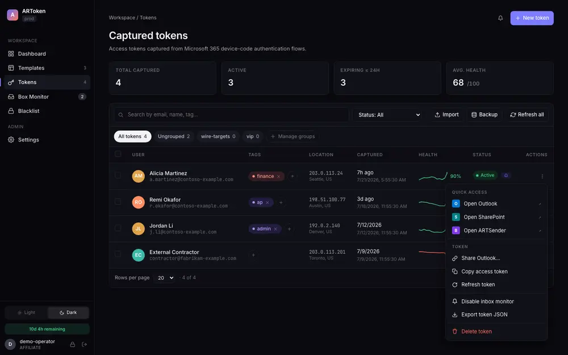Click the 10d 4h remaining badge

(x=47, y=329)
